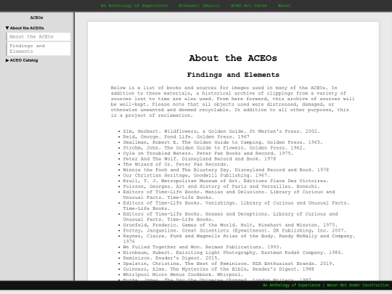Click the Strohm Golden Guide to Flowers entry
This screenshot has width=392, height=294.
213,148
